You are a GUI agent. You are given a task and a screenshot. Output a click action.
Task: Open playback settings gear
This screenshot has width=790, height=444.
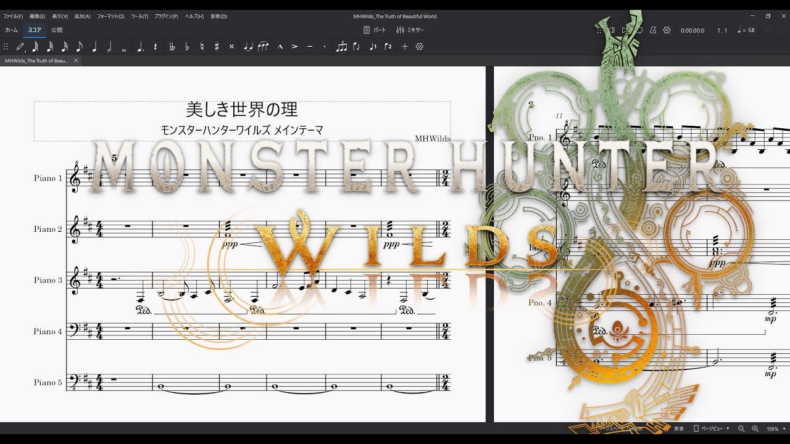(x=667, y=30)
